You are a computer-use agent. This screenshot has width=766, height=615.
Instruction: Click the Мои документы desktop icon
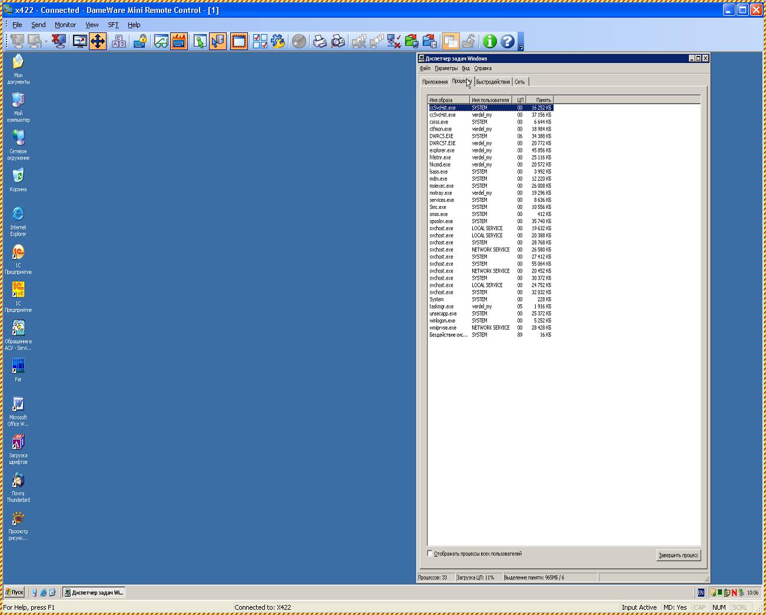click(18, 69)
